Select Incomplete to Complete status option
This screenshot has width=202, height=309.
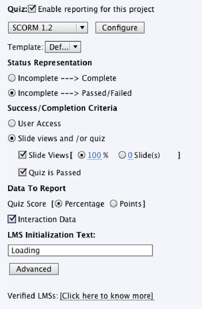click(12, 78)
